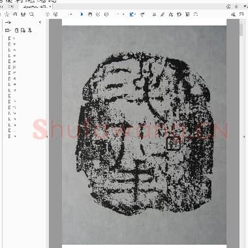This screenshot has height=248, width=248.
Task: Zoom in with the plus circle icon
Action: (x=106, y=14)
